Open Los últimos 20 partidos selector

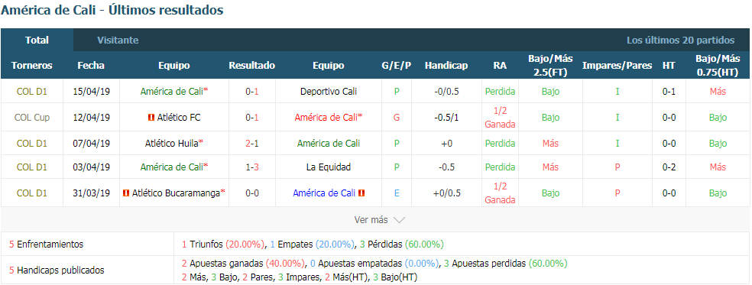[x=680, y=40]
